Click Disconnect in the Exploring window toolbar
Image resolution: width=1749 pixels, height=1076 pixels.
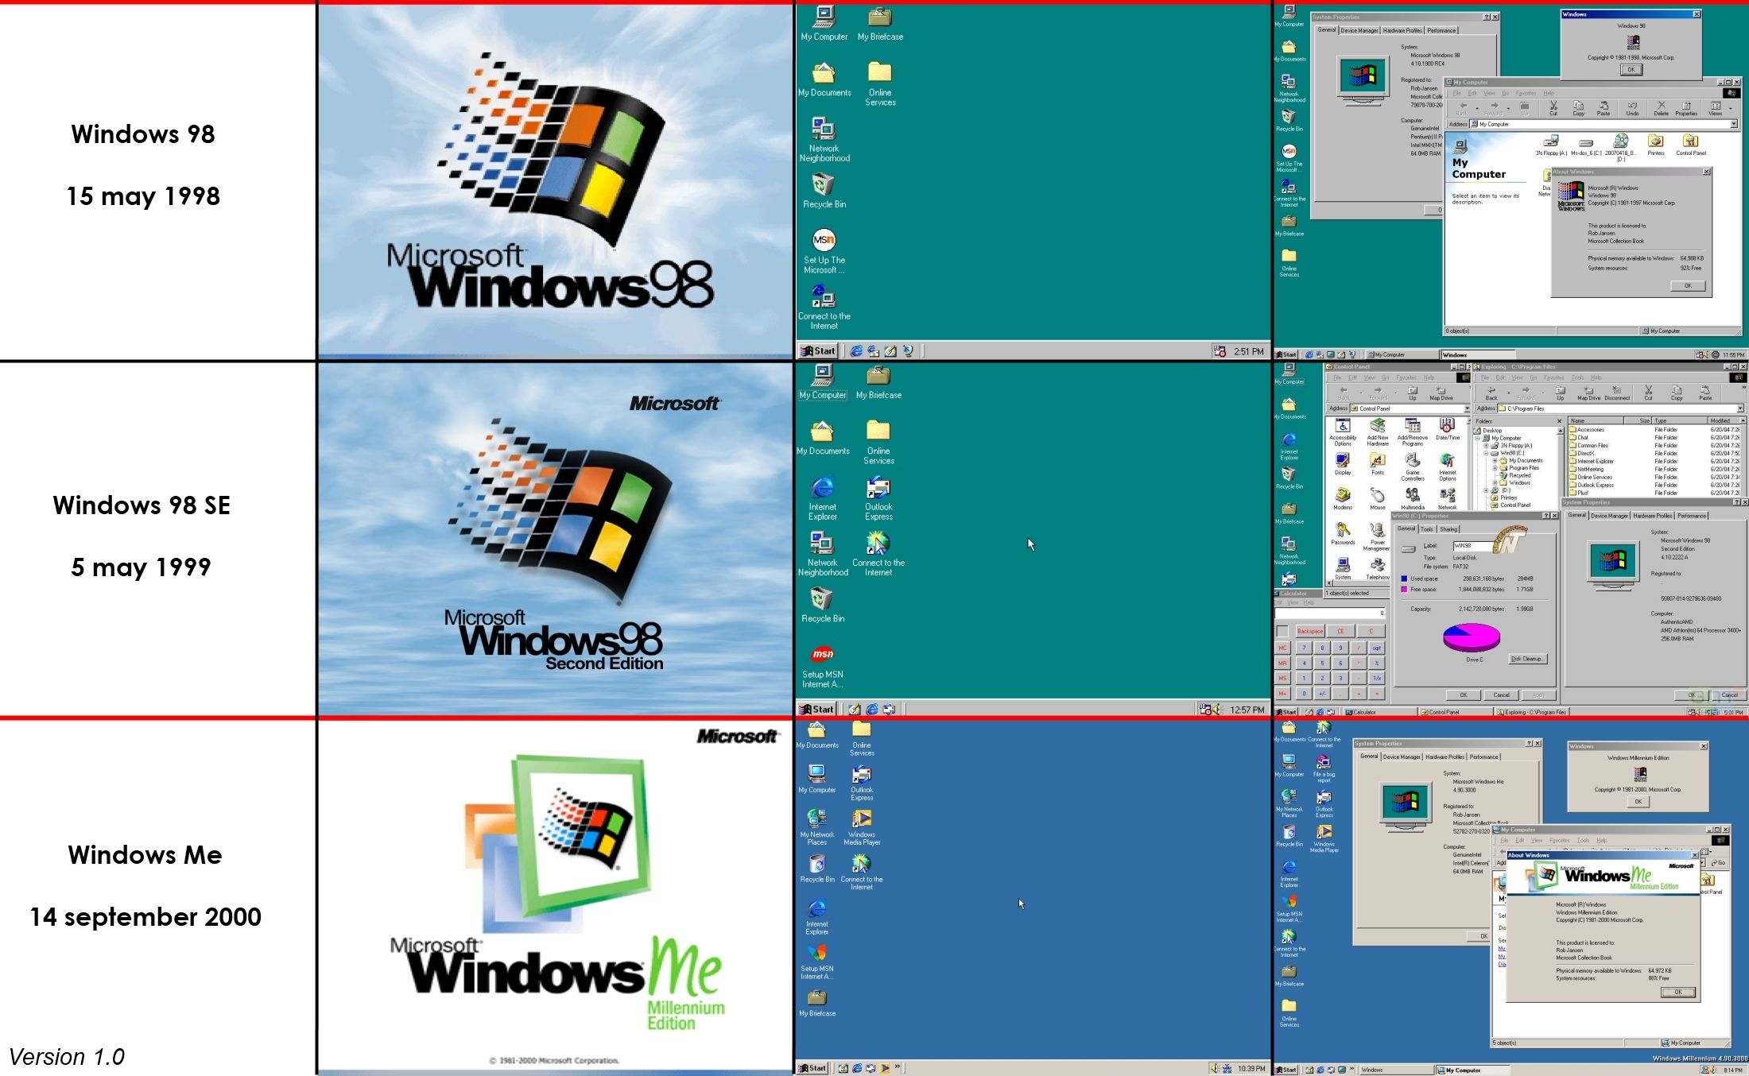point(1617,393)
